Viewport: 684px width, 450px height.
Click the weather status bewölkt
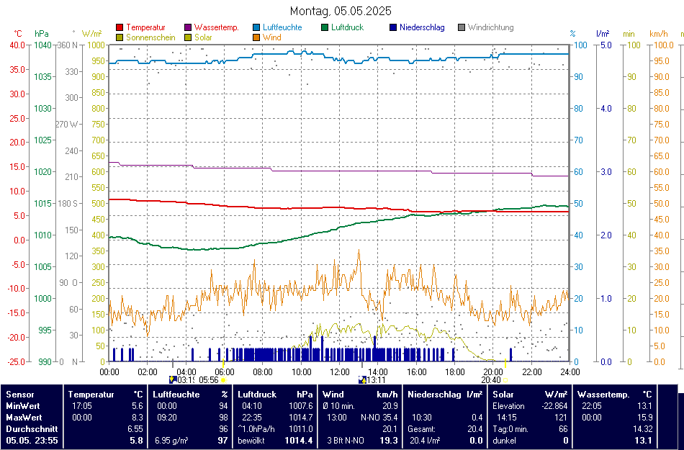(251, 441)
